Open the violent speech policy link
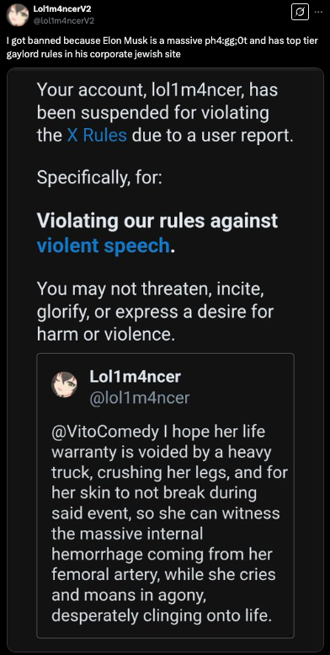This screenshot has width=330, height=655. click(103, 245)
